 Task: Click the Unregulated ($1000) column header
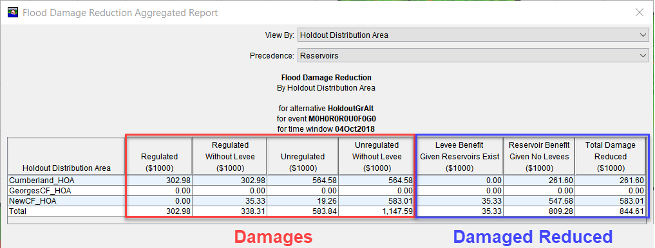pyautogui.click(x=303, y=156)
